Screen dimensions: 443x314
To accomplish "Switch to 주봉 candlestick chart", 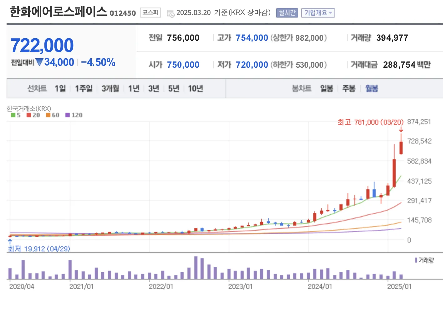I will (349, 89).
